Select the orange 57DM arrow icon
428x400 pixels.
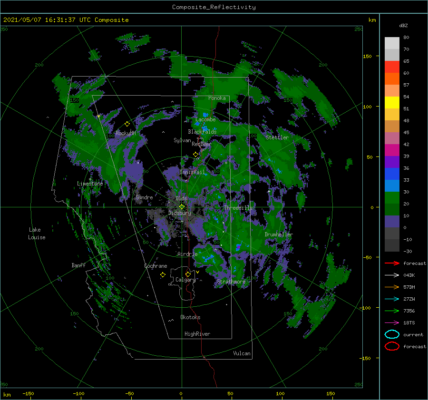tap(392, 287)
